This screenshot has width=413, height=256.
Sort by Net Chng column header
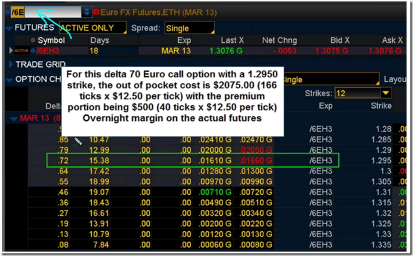click(280, 40)
